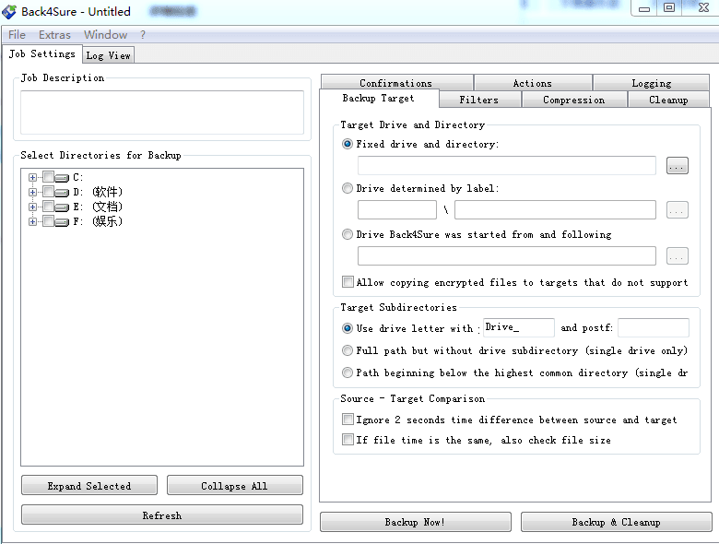Click the Collapse All button
719x544 pixels.
pos(234,485)
